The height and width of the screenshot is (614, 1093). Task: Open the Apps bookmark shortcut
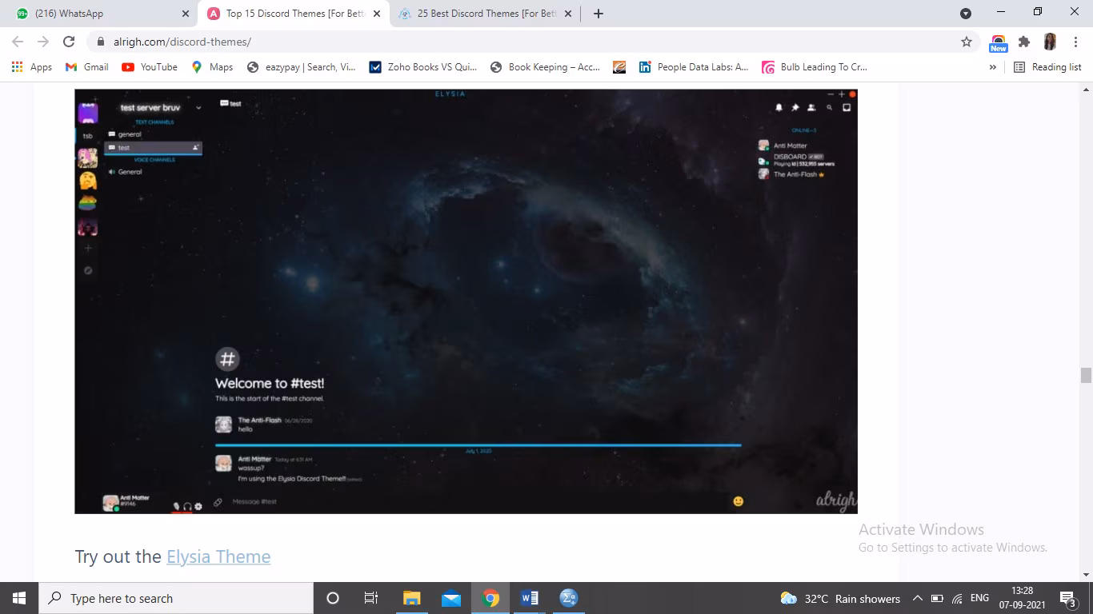tap(32, 67)
